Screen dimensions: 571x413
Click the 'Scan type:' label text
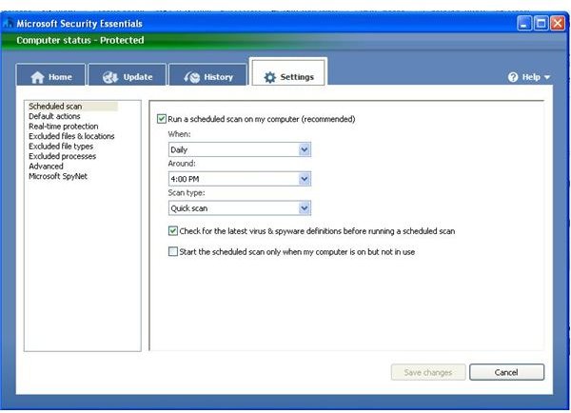click(187, 192)
